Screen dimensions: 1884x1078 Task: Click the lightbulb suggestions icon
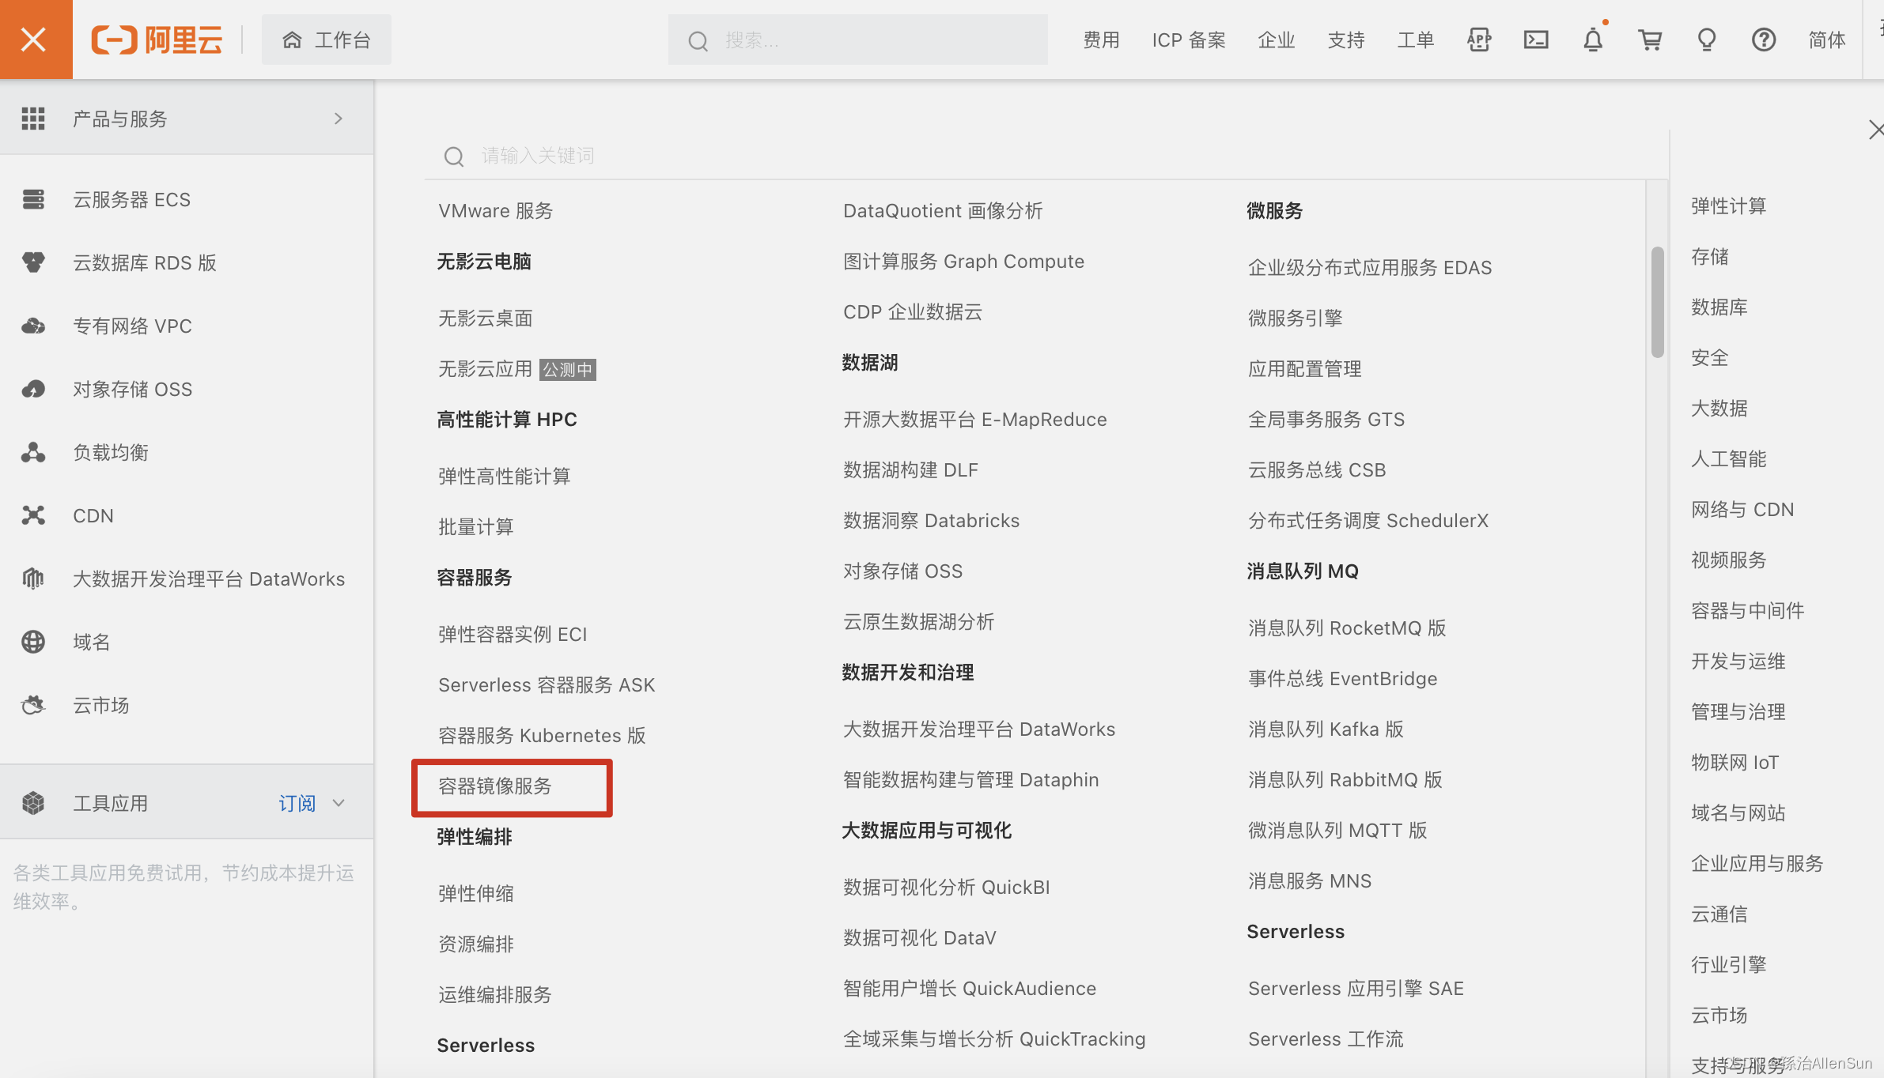click(x=1707, y=40)
